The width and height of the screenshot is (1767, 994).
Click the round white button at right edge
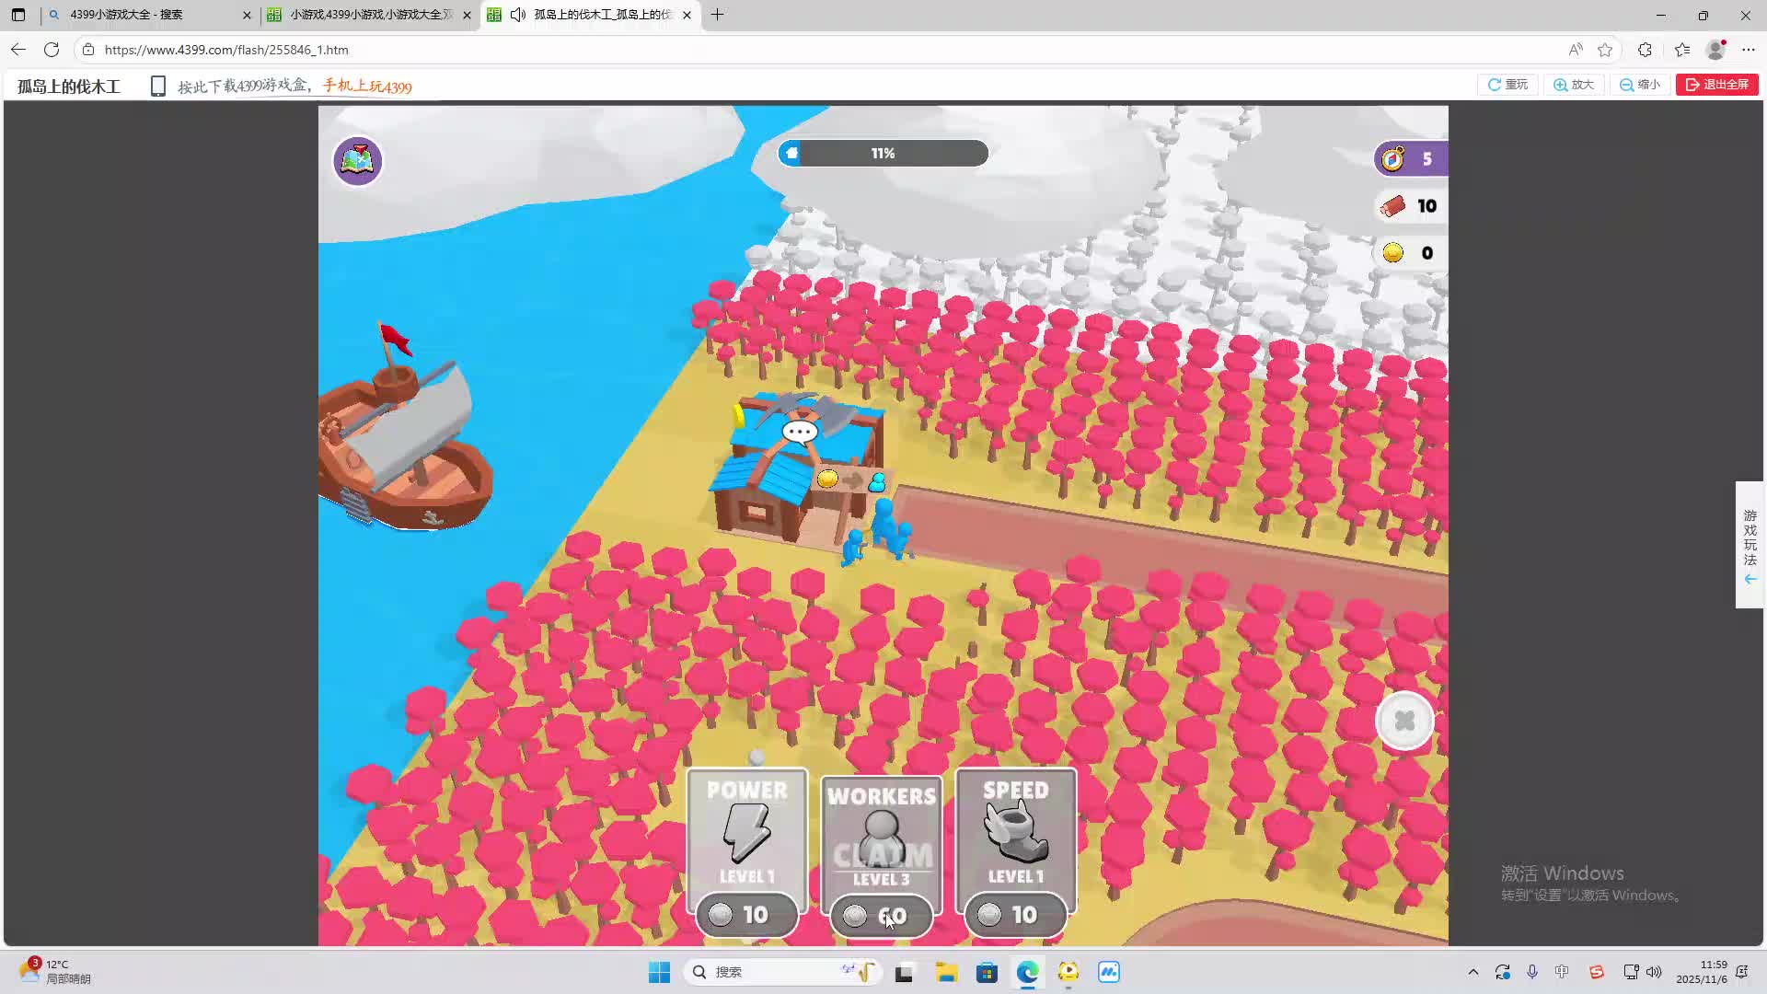(1403, 721)
